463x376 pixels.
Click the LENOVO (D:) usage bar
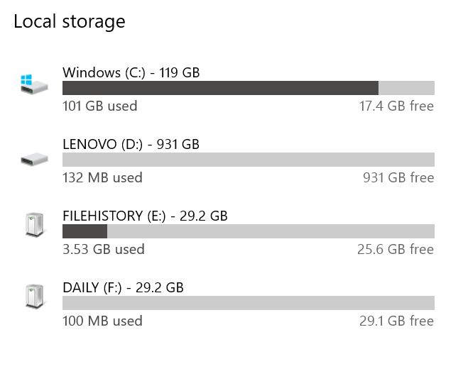[248, 160]
